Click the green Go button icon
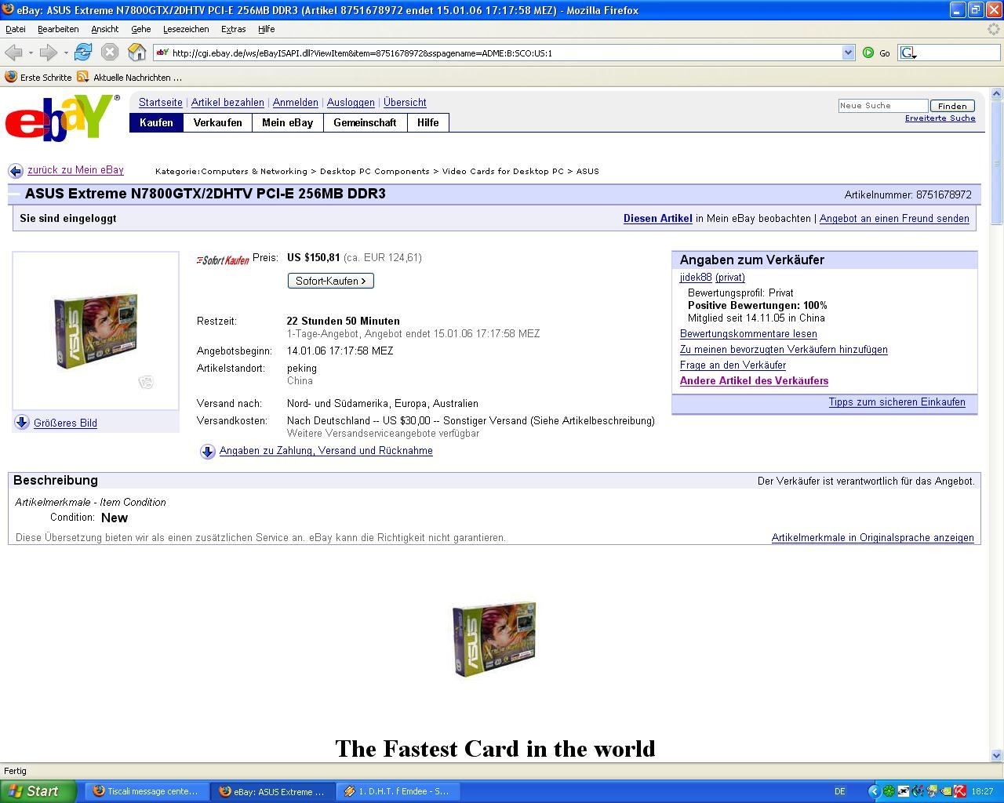1004x803 pixels. 868,53
